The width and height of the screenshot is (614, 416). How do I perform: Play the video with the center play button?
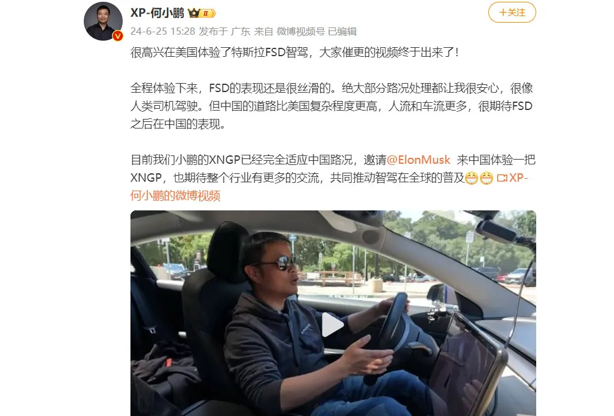pyautogui.click(x=333, y=324)
